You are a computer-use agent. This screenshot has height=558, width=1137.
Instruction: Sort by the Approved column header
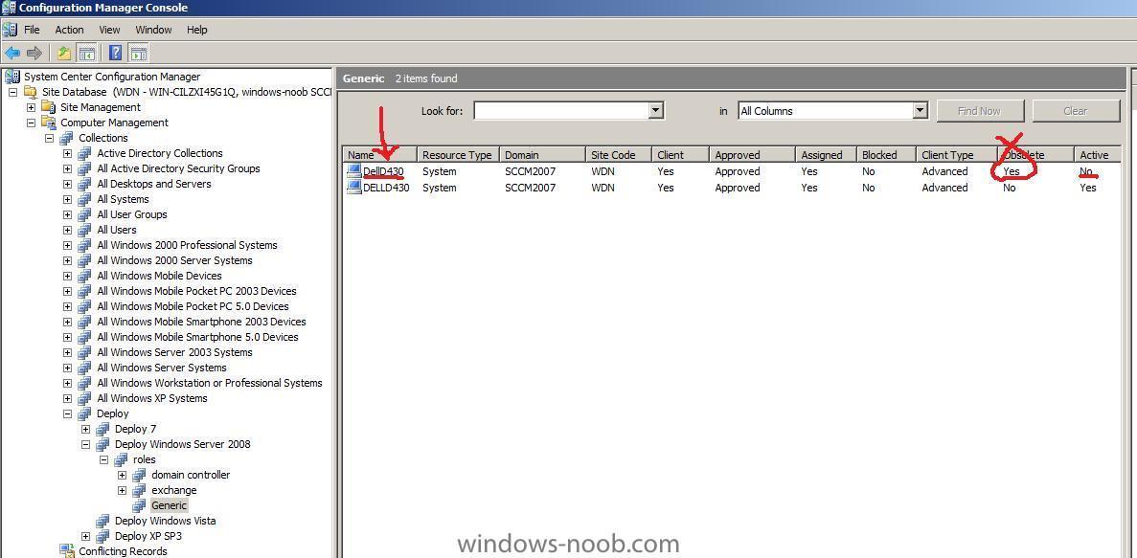pyautogui.click(x=753, y=155)
